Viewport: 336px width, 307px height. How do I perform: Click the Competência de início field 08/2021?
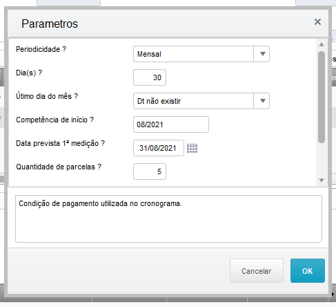click(171, 124)
